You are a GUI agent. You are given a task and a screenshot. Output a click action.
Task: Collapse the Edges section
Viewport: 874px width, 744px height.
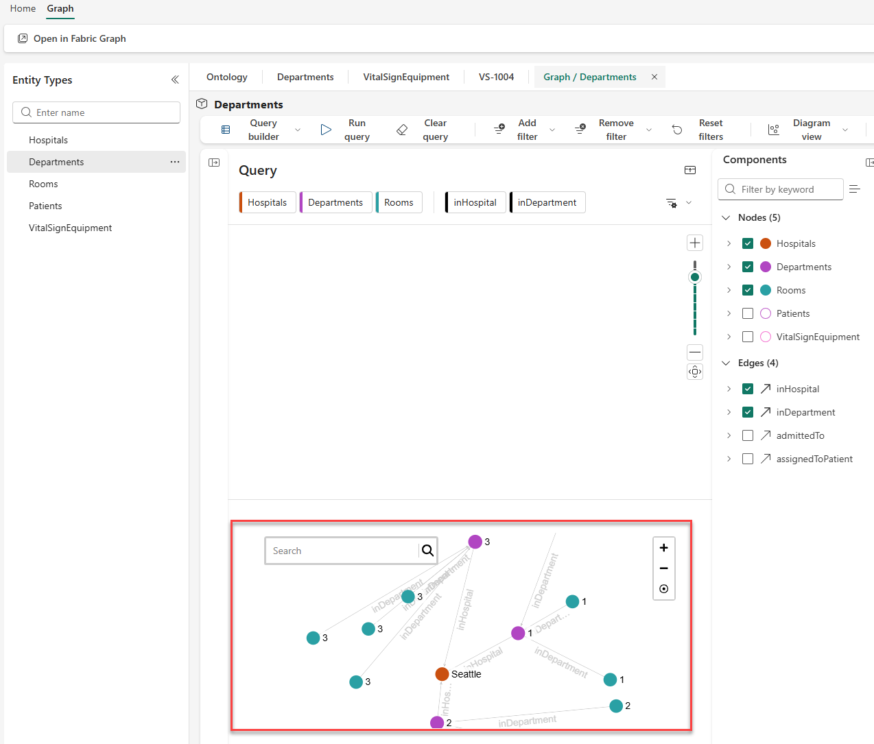click(x=726, y=363)
